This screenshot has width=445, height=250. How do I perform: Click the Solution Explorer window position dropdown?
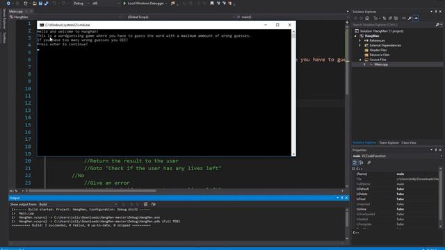pos(431,12)
